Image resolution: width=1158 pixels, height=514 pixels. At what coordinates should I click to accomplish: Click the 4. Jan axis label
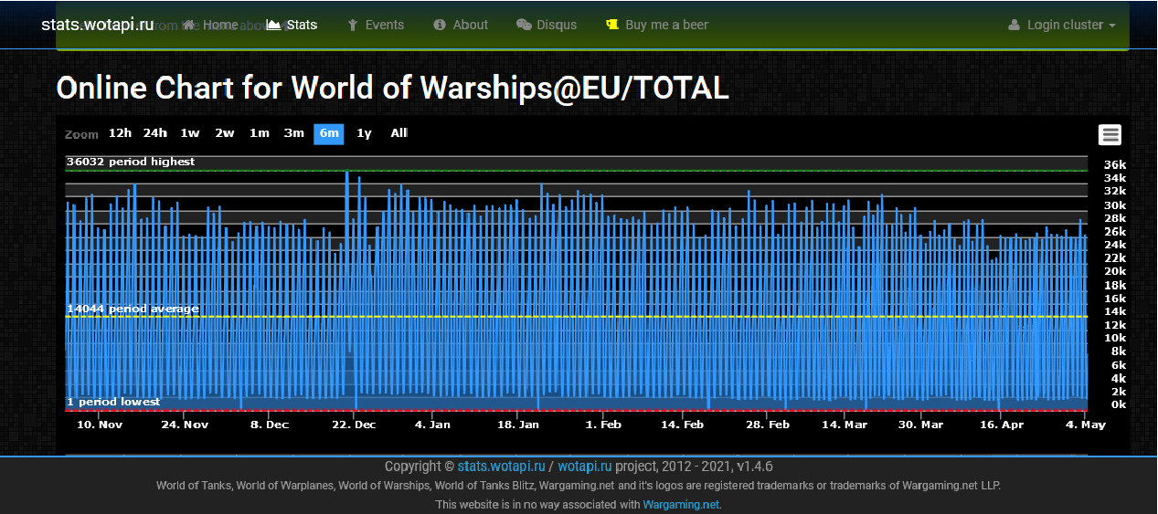pyautogui.click(x=432, y=425)
